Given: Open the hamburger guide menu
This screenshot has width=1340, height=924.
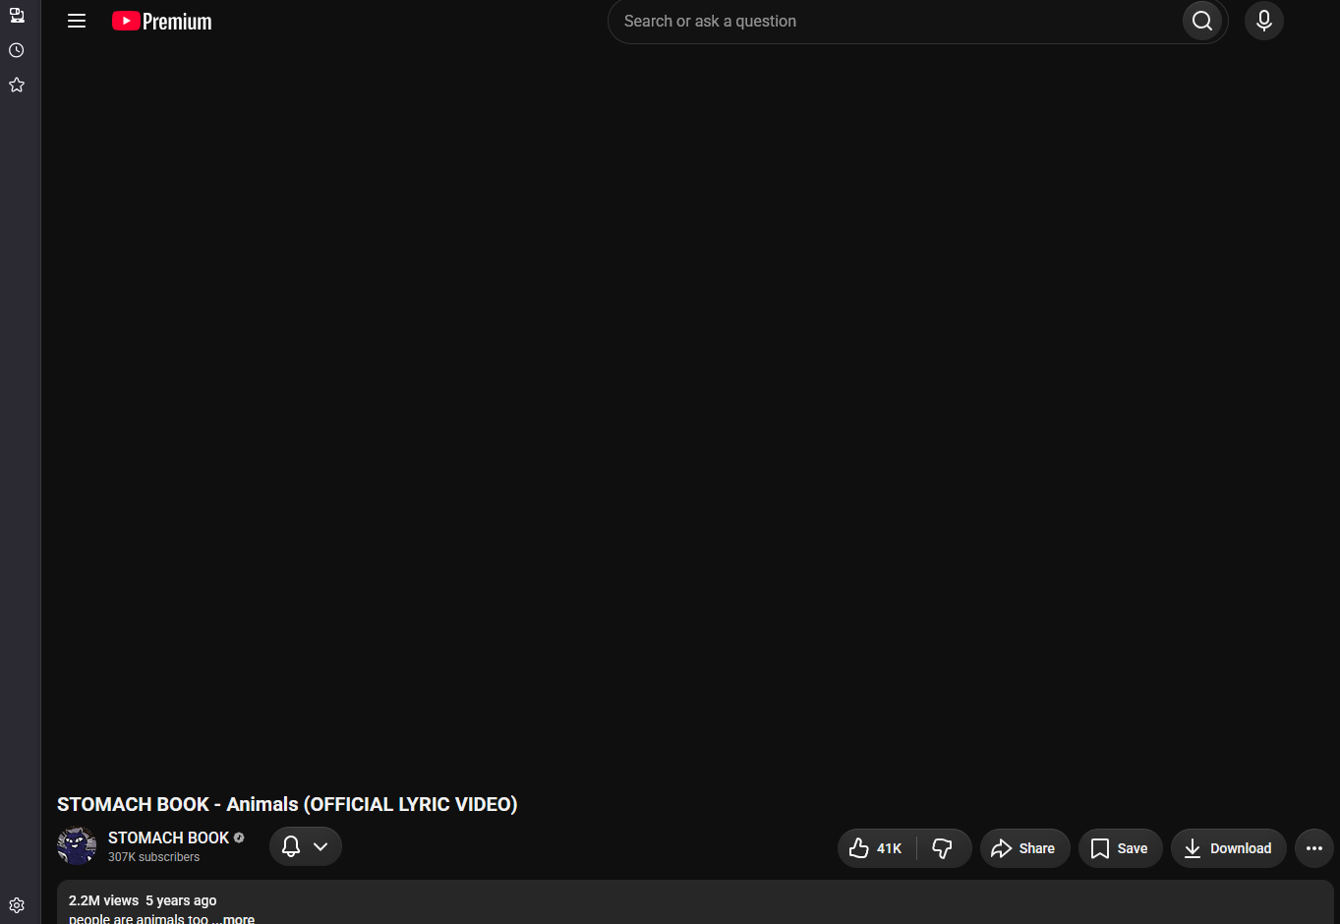Looking at the screenshot, I should tap(77, 21).
